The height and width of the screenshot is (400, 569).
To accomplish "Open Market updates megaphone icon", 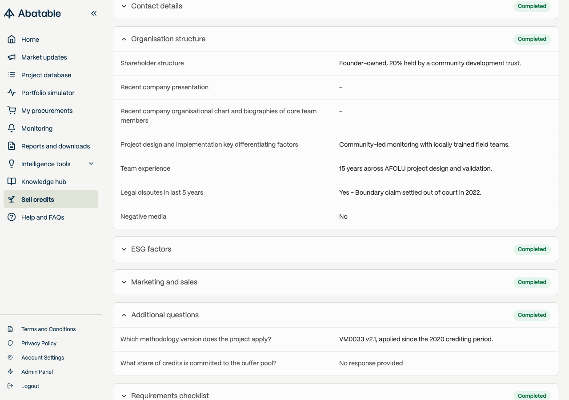I will click(12, 57).
